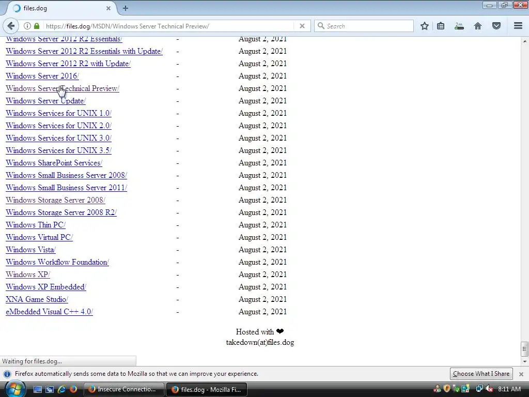Open the Windows XP folder link

[x=28, y=274]
